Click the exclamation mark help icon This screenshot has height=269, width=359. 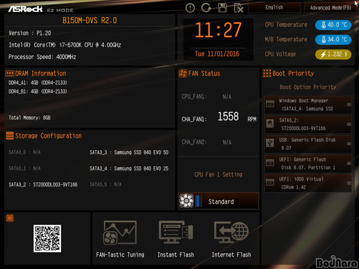tap(190, 8)
